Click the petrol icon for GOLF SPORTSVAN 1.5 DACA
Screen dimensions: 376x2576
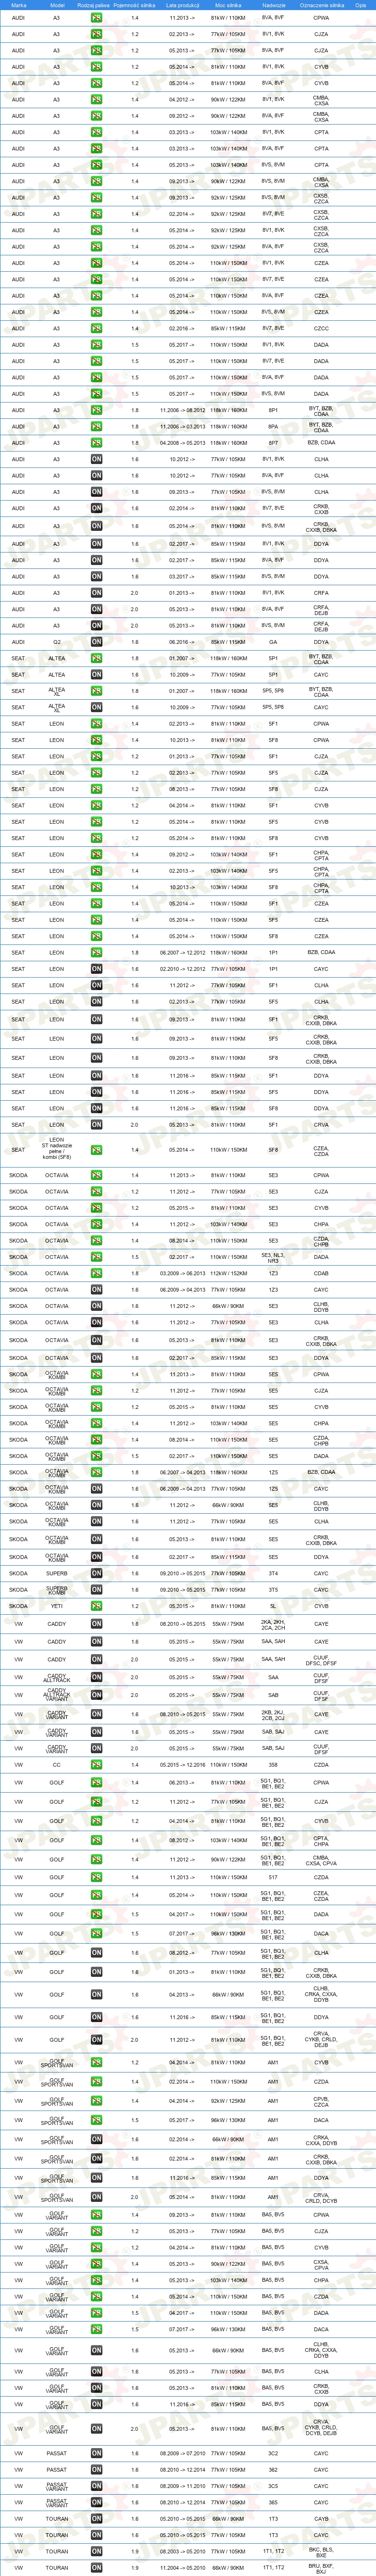pyautogui.click(x=97, y=2120)
